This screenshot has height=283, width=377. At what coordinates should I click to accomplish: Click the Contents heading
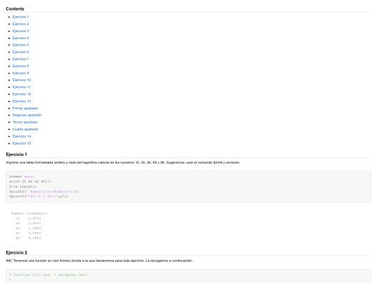(x=15, y=9)
